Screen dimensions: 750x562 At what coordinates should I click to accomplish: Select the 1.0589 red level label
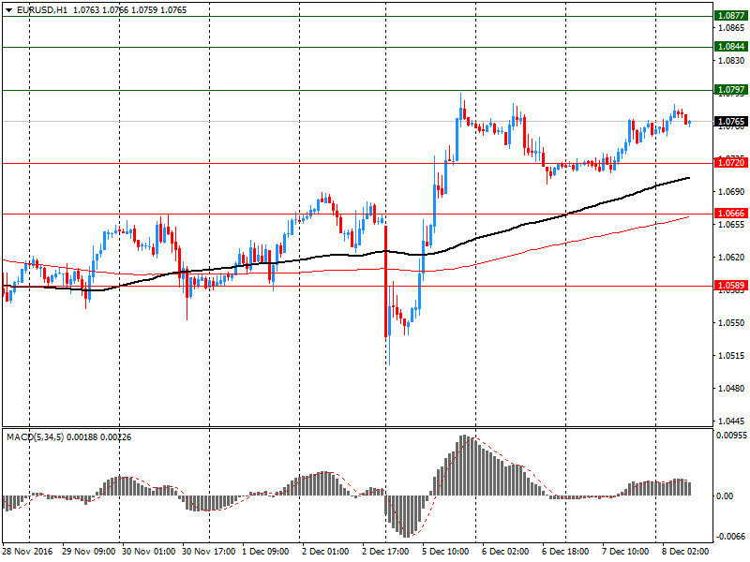tap(731, 286)
